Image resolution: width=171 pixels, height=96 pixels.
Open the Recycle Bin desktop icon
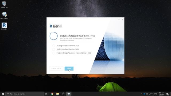(4, 5)
